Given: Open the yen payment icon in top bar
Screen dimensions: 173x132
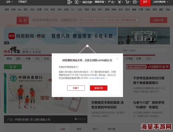Looking at the screenshot, I should tap(119, 2).
